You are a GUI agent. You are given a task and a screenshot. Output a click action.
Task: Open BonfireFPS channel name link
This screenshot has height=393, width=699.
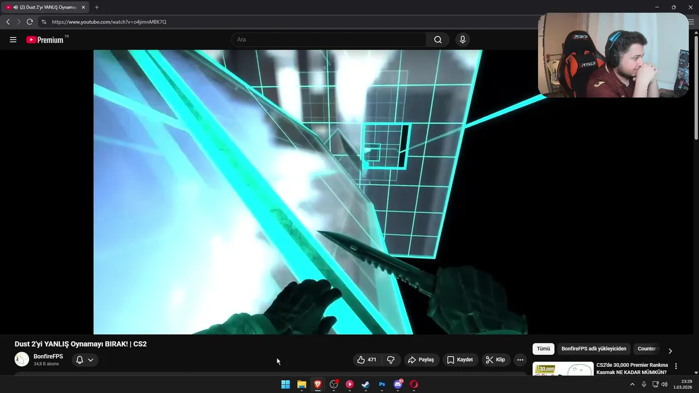click(48, 356)
